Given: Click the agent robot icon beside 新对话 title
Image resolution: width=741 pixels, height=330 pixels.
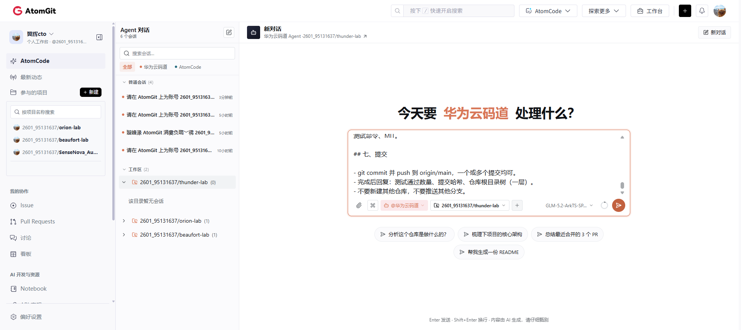Looking at the screenshot, I should point(254,32).
